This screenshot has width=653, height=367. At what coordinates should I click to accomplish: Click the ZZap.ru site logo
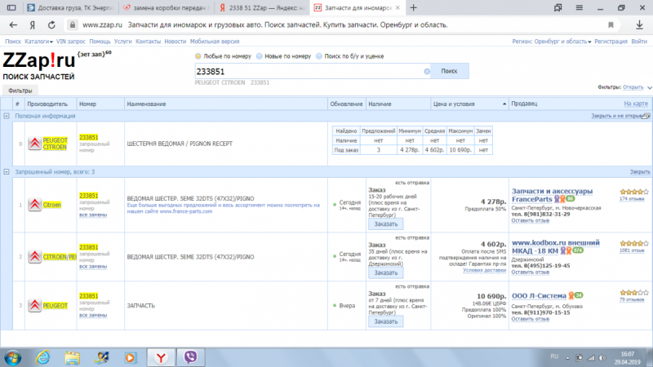point(39,61)
